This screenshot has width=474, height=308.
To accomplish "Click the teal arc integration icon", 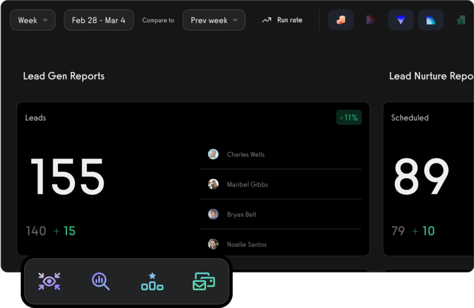I will coord(430,19).
